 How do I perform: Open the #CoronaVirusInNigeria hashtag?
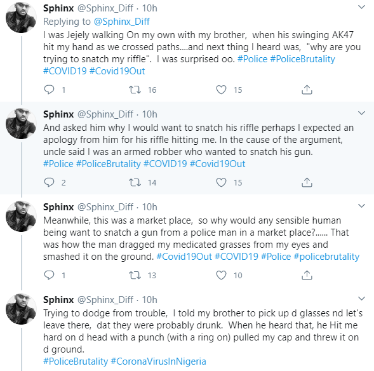click(158, 361)
